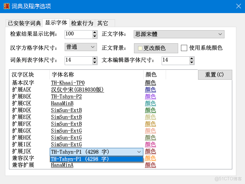This screenshot has width=245, height=184.
Task: Change color for 扩展A区 row
Action: coord(150,90)
